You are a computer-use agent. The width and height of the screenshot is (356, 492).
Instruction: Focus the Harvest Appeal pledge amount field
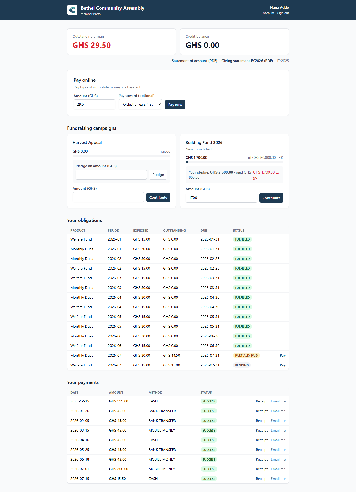coord(111,175)
